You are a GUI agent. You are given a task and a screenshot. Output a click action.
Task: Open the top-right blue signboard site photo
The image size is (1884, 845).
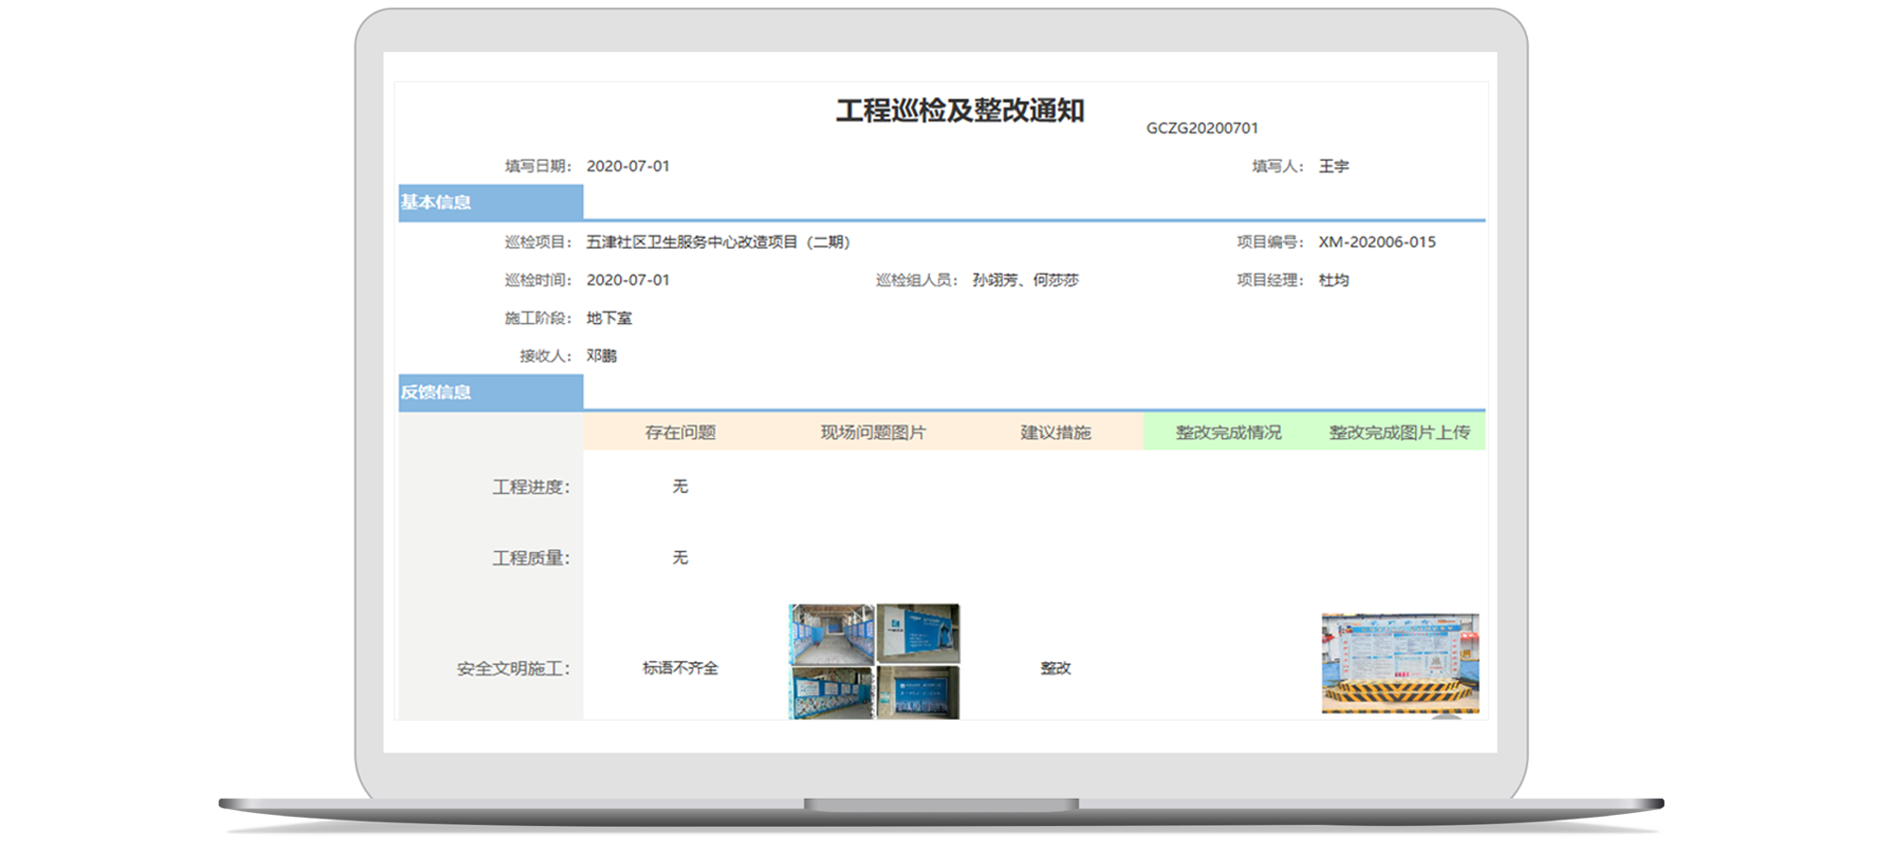918,633
